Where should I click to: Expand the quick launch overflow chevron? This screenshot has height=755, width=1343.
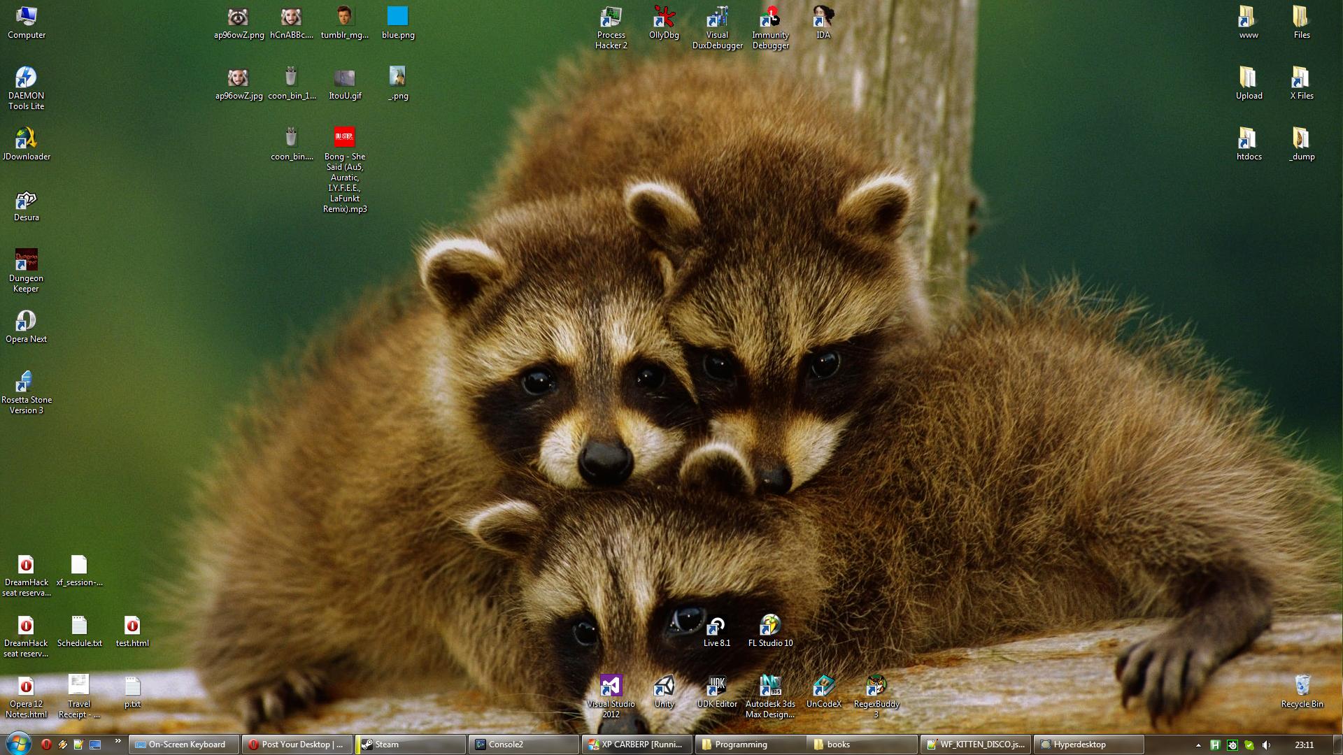(x=118, y=741)
